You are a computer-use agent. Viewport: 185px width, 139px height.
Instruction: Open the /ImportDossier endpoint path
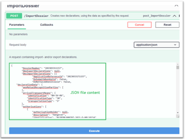[x=36, y=16]
